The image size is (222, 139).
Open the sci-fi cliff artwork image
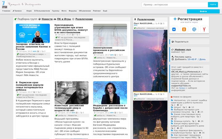150,61
